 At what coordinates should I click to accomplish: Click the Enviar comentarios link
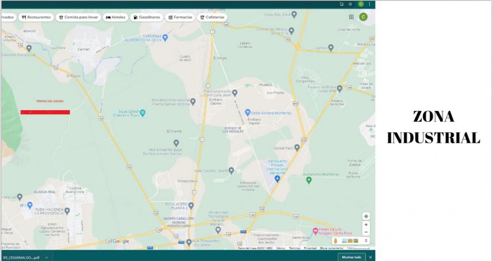[332, 248]
